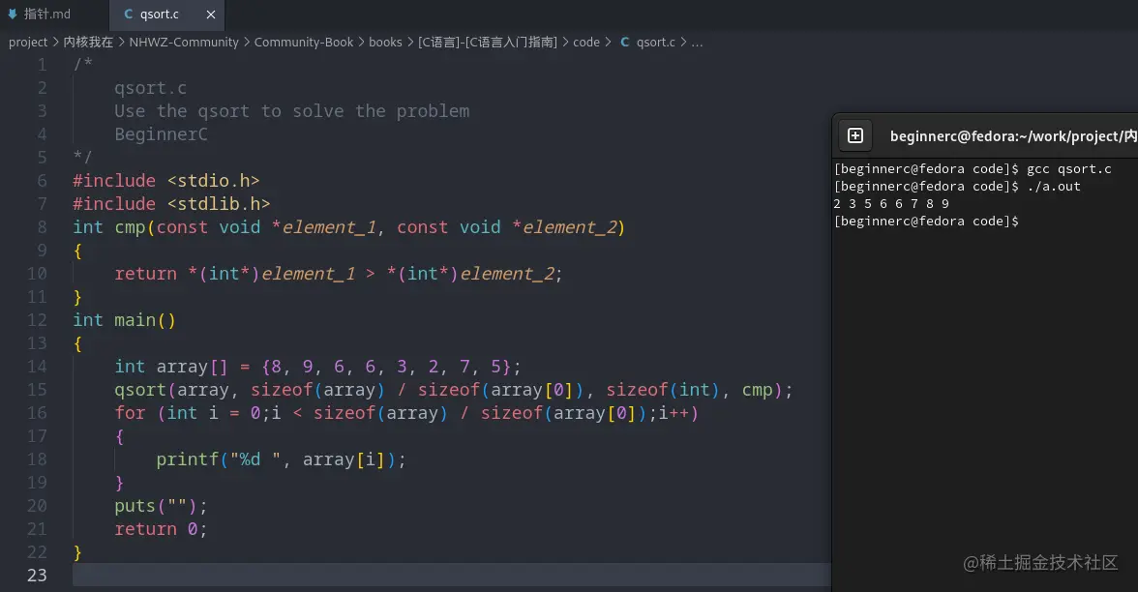The image size is (1138, 592).
Task: Click the 'puts' call on line 20
Action: (x=135, y=506)
